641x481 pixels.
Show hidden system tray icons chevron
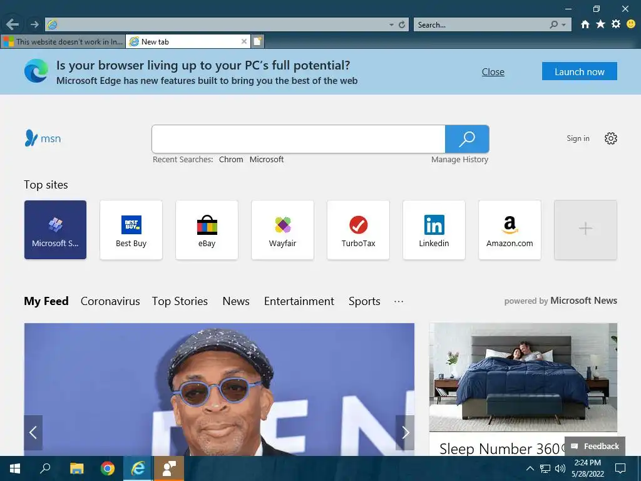tap(530, 468)
